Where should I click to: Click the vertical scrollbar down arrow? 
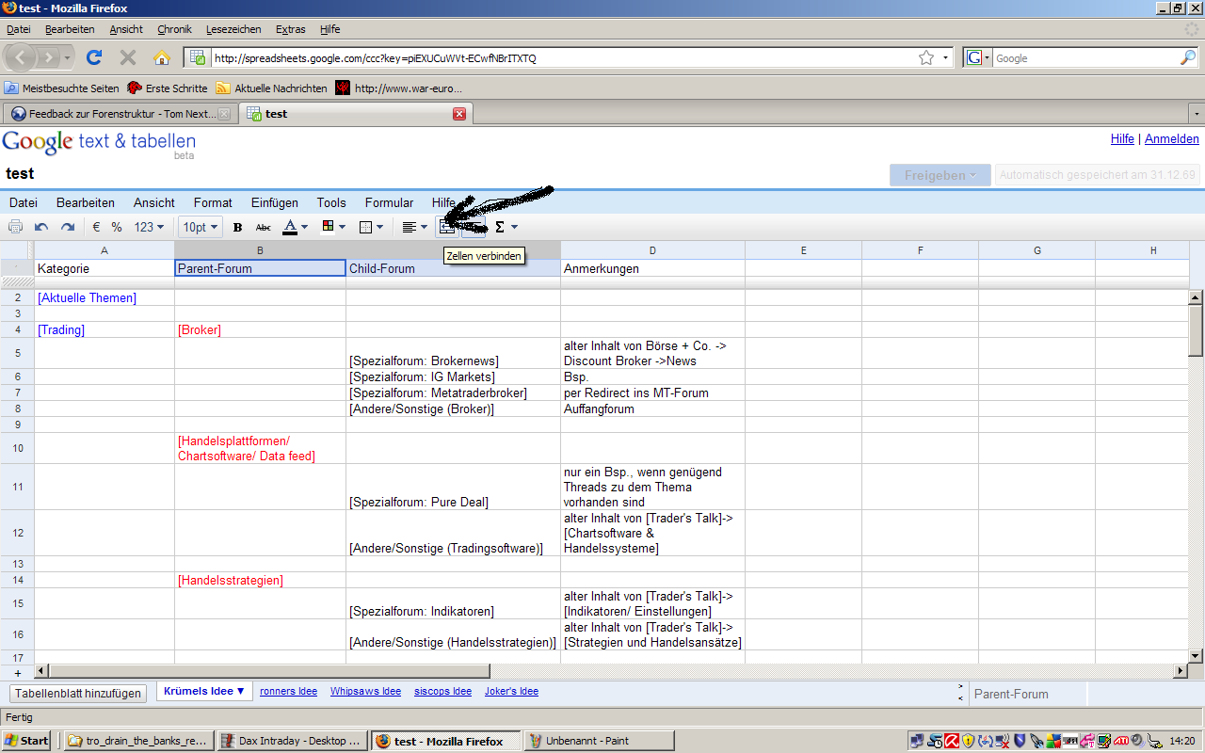click(x=1197, y=655)
